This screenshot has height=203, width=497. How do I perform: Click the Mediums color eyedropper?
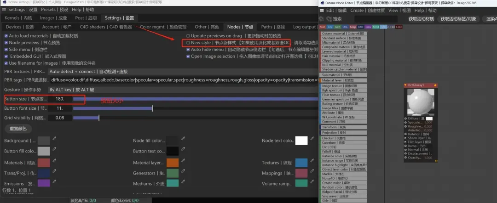(x=183, y=181)
